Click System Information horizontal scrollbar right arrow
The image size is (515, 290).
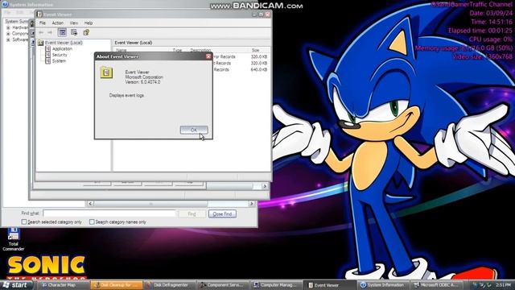coord(252,204)
